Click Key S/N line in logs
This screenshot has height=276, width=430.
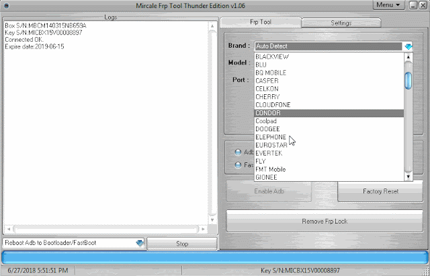43,33
